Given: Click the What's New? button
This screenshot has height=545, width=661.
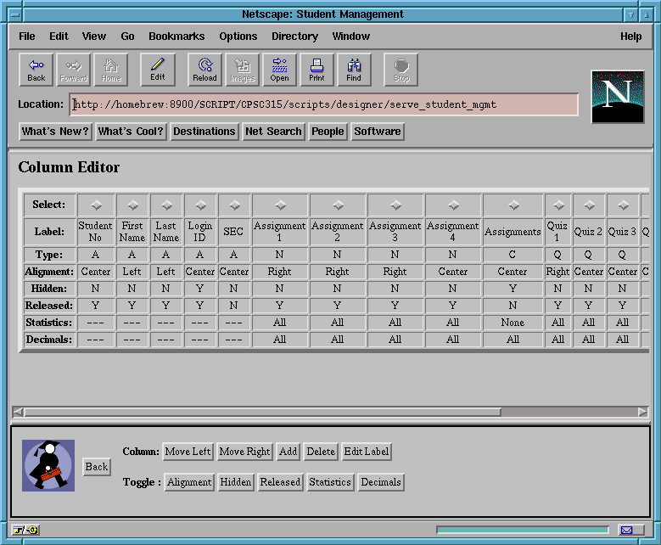Looking at the screenshot, I should [x=55, y=132].
